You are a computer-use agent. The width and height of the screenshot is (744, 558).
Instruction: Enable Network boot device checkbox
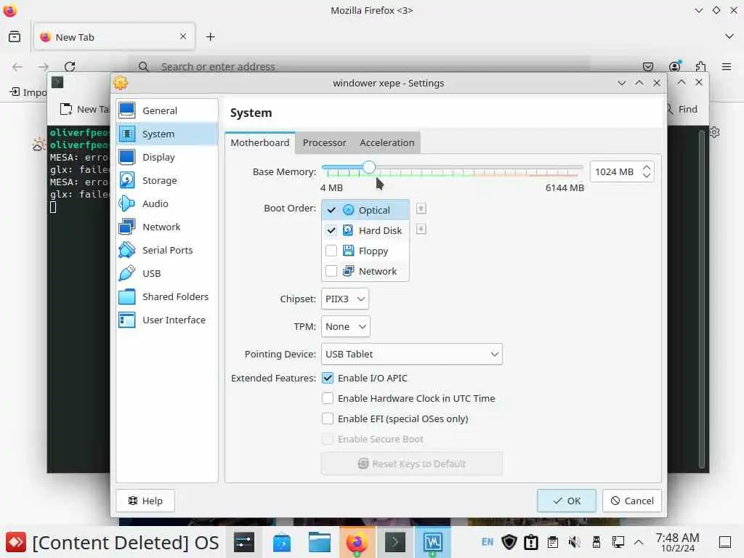(331, 271)
